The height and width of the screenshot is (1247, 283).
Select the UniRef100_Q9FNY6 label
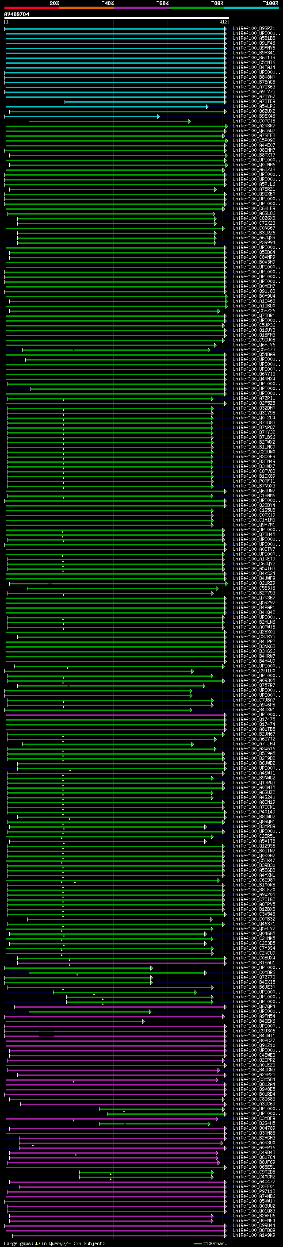(254, 48)
